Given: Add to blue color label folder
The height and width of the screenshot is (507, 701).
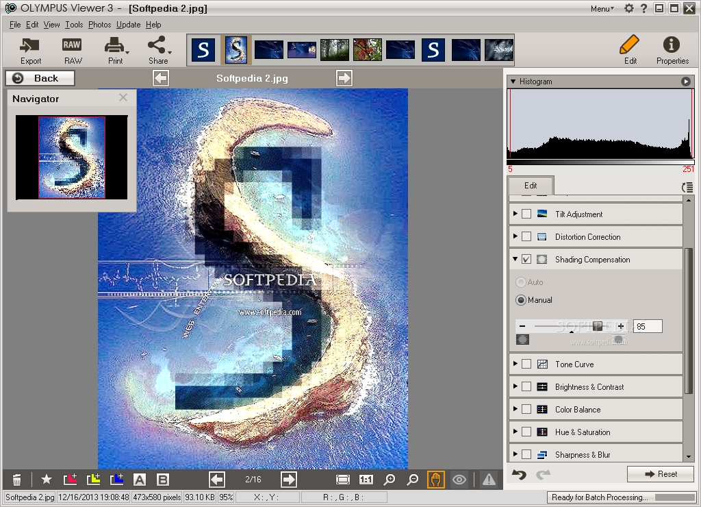Looking at the screenshot, I should coord(117,480).
